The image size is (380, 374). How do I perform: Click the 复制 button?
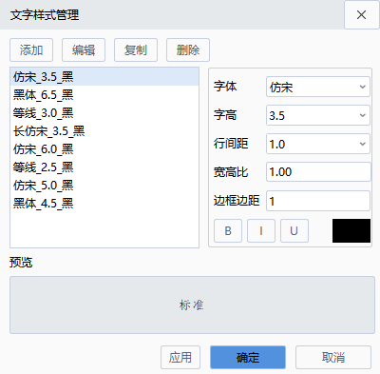[x=136, y=50]
